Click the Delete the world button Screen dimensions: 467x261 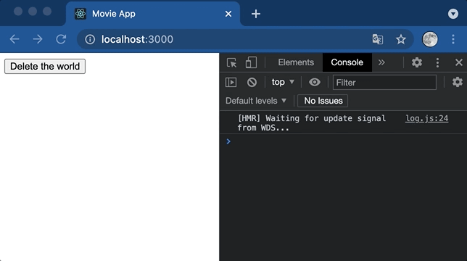coord(45,66)
